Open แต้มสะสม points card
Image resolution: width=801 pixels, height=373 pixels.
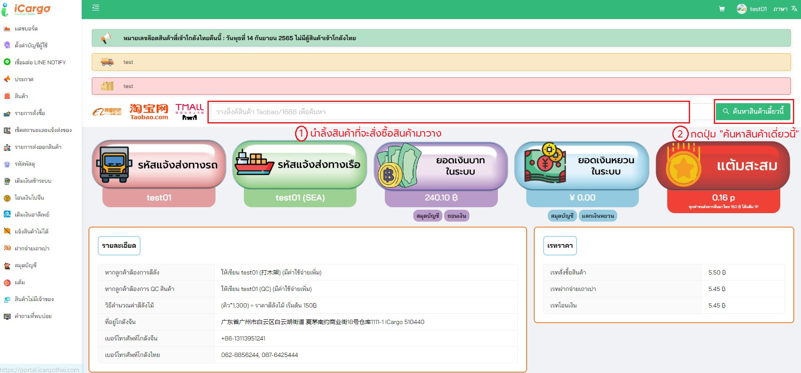point(723,166)
